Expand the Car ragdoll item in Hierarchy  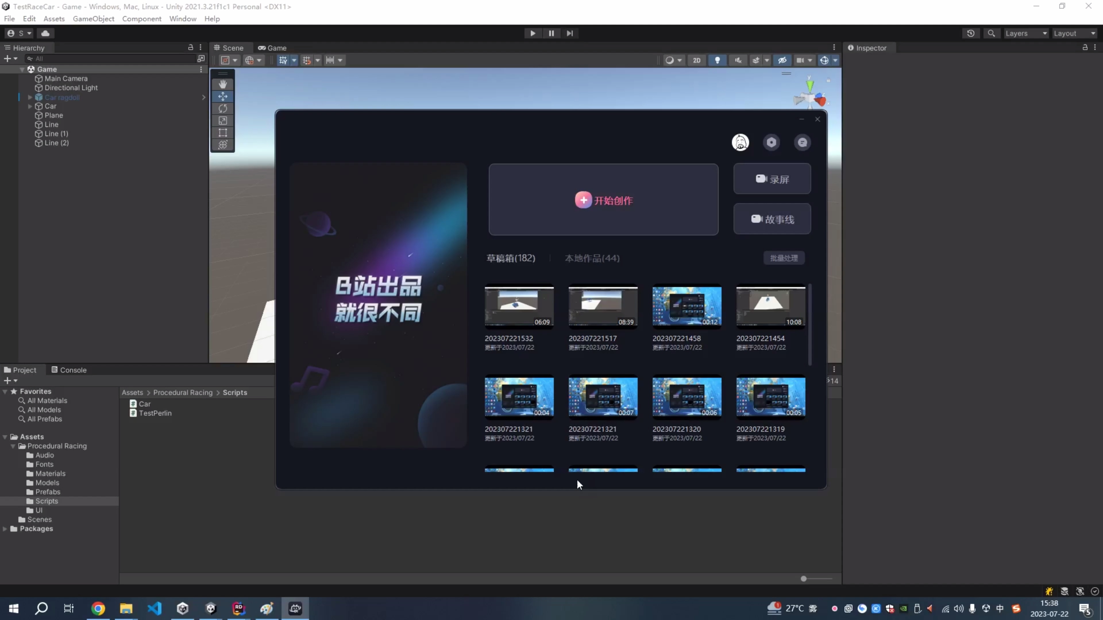tap(30, 97)
